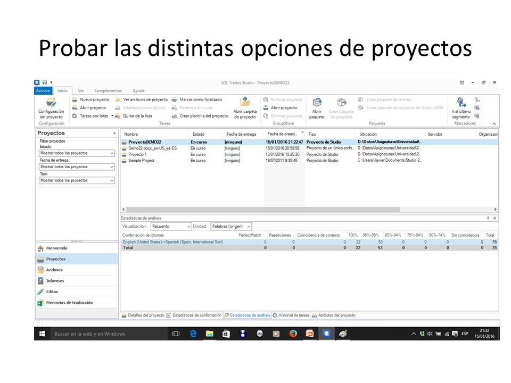Image resolution: width=511 pixels, height=383 pixels.
Task: Sort by the Tipo column header
Action: [330, 134]
